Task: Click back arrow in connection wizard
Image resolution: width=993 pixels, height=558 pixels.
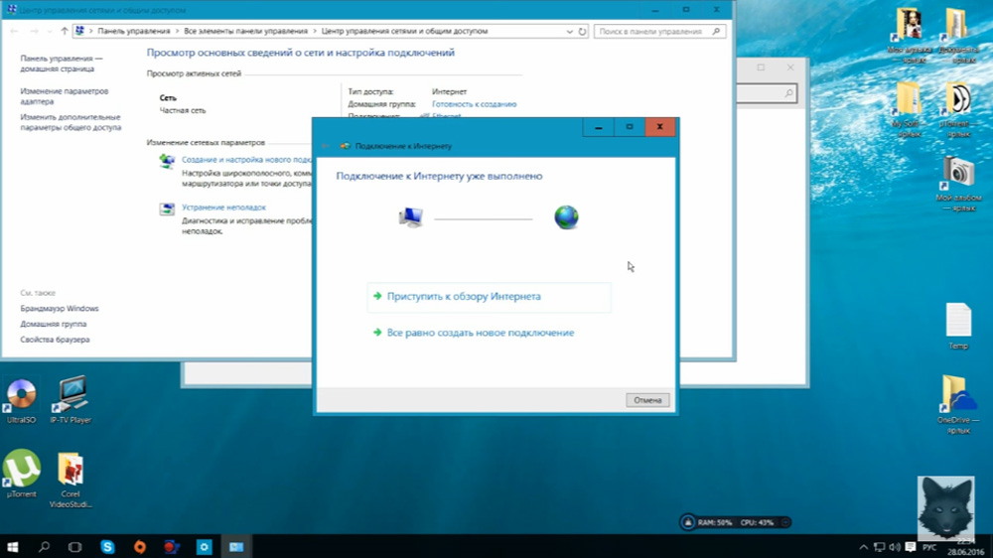Action: click(325, 146)
